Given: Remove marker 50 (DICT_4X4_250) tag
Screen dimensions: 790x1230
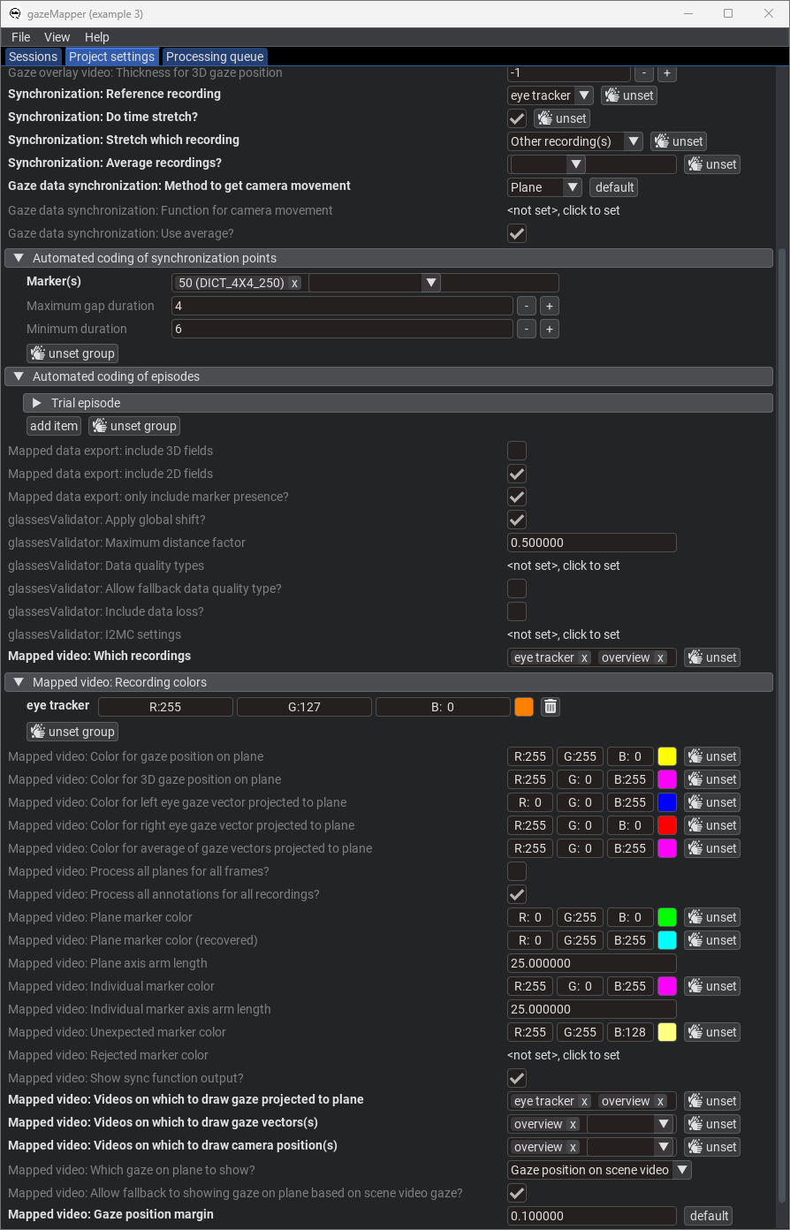Looking at the screenshot, I should tap(294, 283).
